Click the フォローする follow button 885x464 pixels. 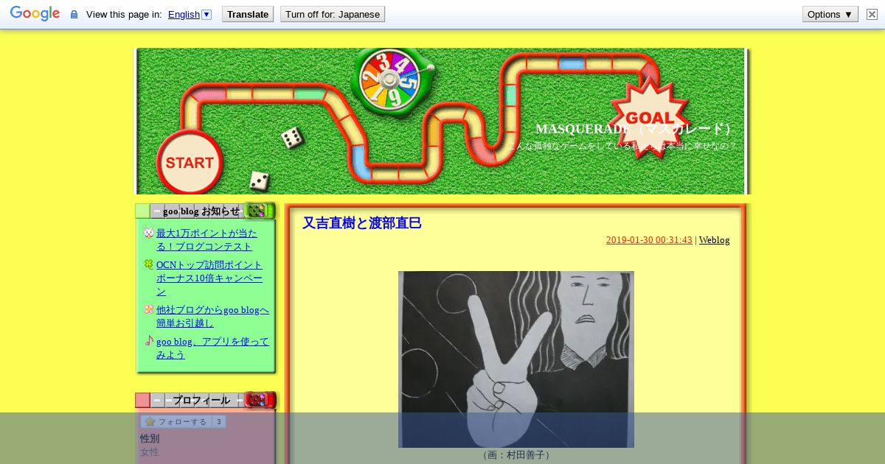(x=176, y=422)
